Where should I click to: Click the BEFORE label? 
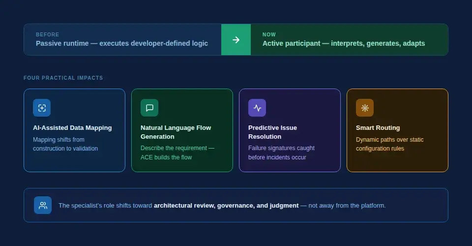pos(48,34)
